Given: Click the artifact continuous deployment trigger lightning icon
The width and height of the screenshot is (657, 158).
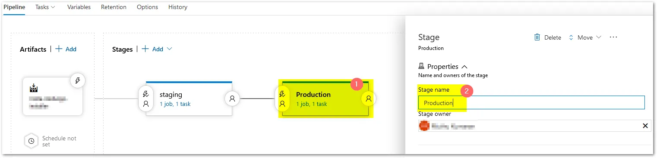Looking at the screenshot, I should [x=78, y=81].
